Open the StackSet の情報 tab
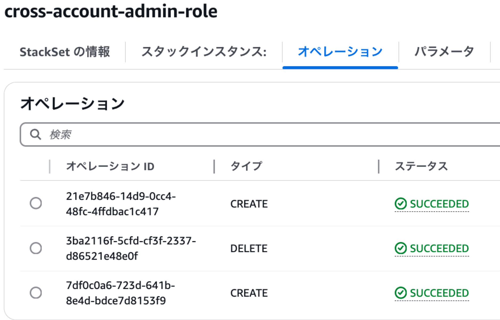 pyautogui.click(x=65, y=52)
